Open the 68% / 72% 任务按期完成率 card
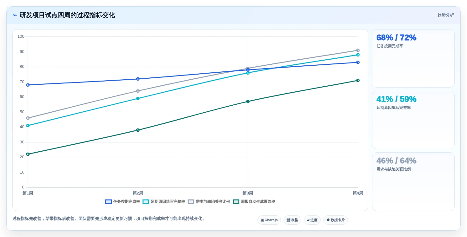Screen dimensions: 467x237 [x=413, y=58]
